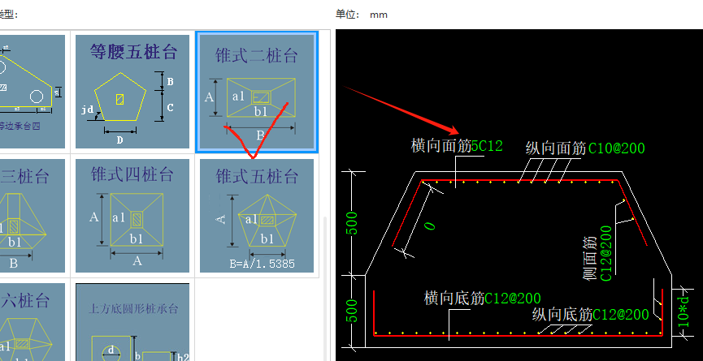Pick the 上方底圆形桩承台 thumbnail
The height and width of the screenshot is (361, 703).
point(132,322)
